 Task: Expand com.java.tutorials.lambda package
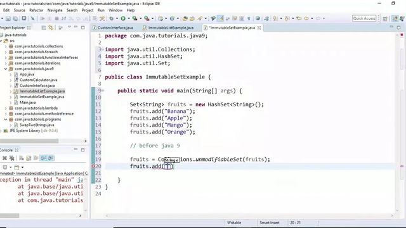tap(6, 108)
